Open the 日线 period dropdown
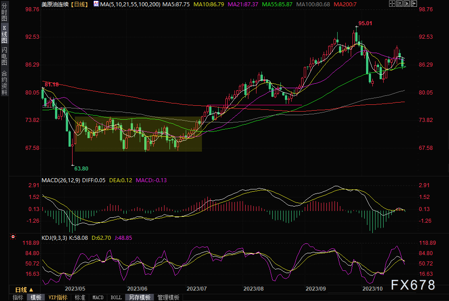Viewport: 449px width, 301px height. coord(23,289)
